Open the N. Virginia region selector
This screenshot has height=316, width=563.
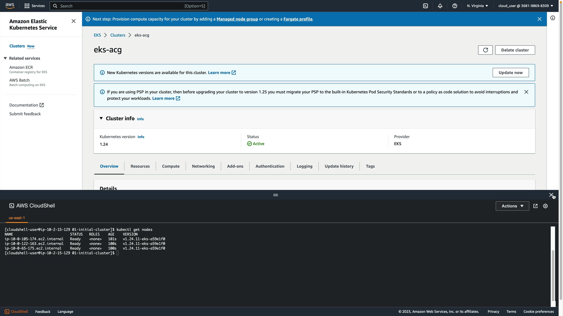pyautogui.click(x=477, y=6)
